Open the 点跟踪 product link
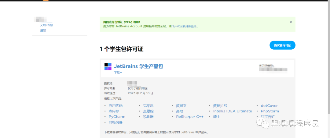 [x=148, y=111]
